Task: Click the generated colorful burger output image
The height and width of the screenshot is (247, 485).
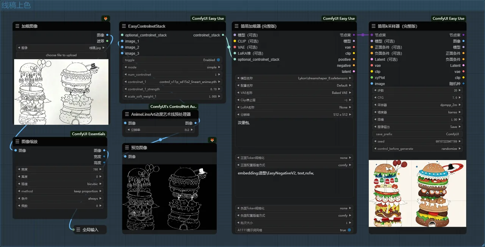Action: [x=417, y=193]
